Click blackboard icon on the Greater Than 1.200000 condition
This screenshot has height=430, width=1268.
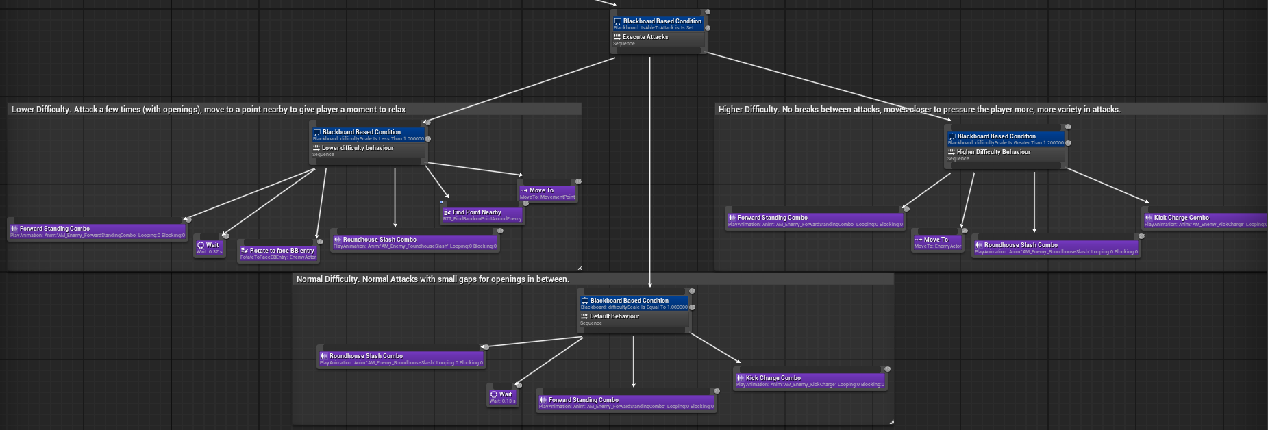(952, 136)
